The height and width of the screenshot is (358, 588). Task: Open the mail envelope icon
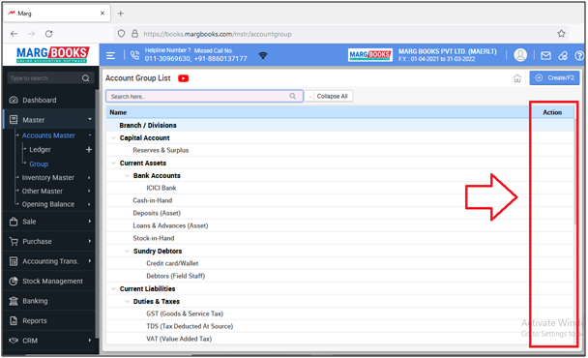pos(545,55)
